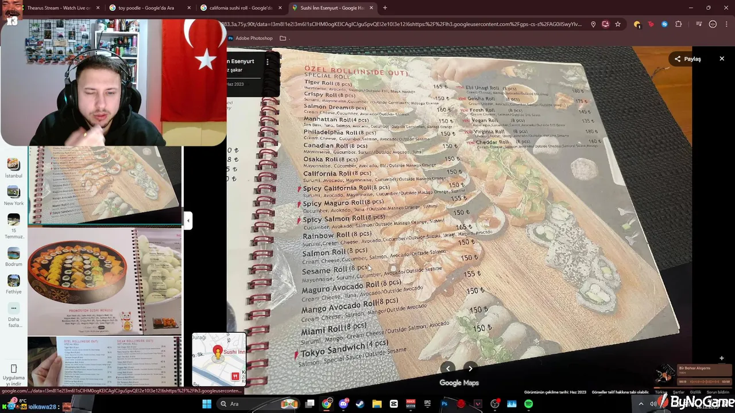Open File Explorer from the taskbar
This screenshot has width=735, height=413.
tap(377, 404)
